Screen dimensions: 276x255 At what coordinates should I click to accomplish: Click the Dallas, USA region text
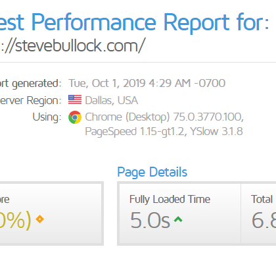[x=111, y=100]
